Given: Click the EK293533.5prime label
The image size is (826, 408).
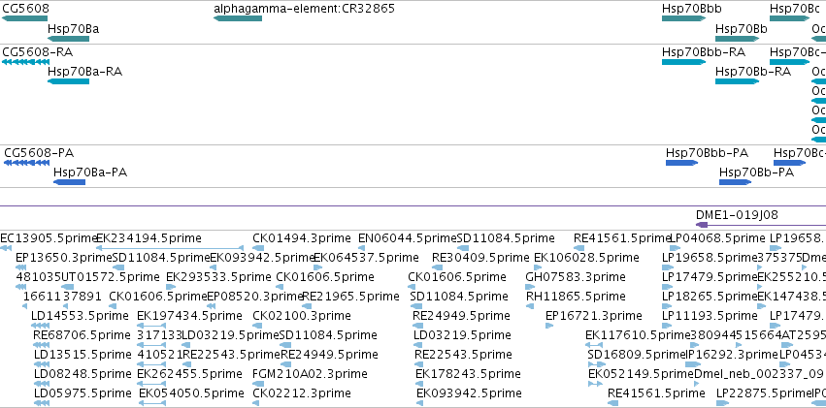Looking at the screenshot, I should click(218, 277).
